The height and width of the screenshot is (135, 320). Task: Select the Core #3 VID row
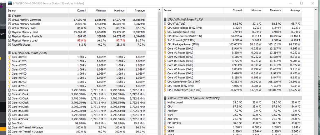77,69
